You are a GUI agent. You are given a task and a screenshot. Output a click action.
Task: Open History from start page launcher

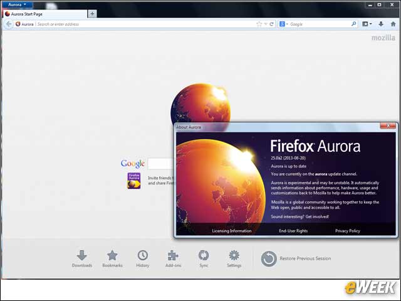tap(143, 258)
